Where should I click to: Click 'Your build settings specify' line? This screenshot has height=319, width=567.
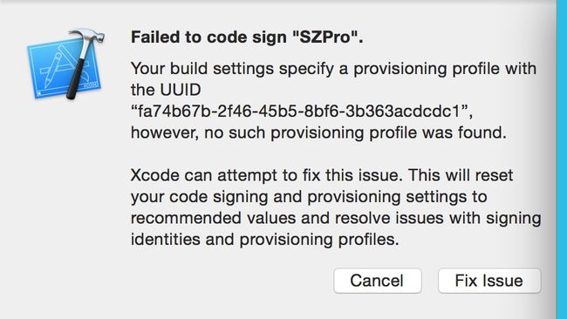333,69
